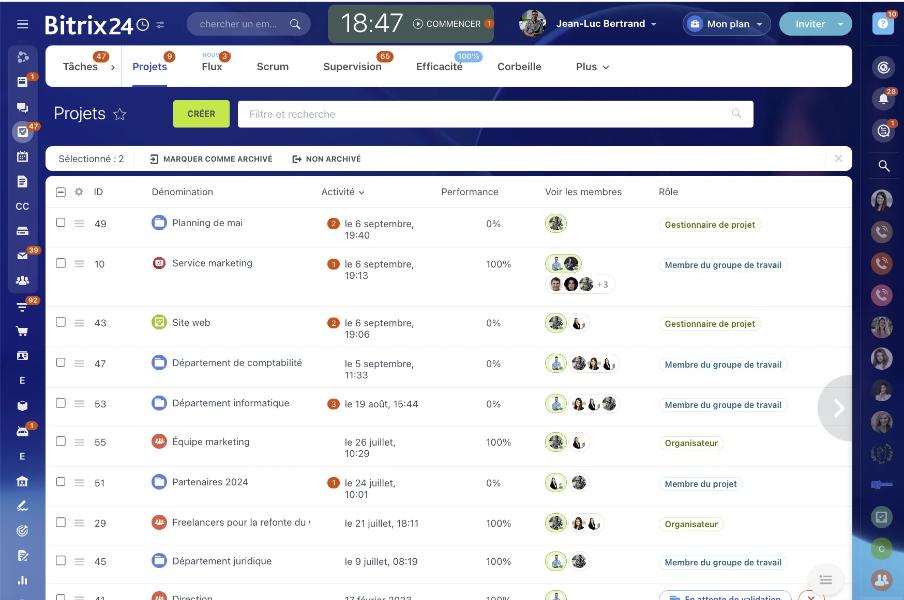
Task: Star the Projets page as favorite
Action: coord(120,114)
